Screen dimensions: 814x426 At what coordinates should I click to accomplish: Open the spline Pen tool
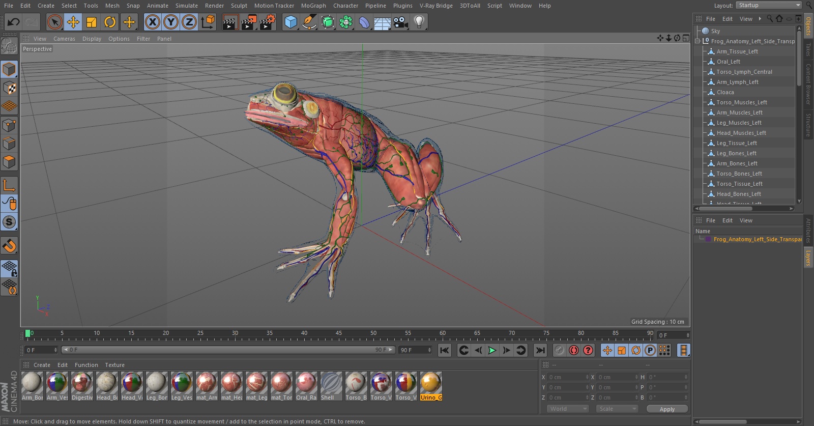pyautogui.click(x=309, y=22)
